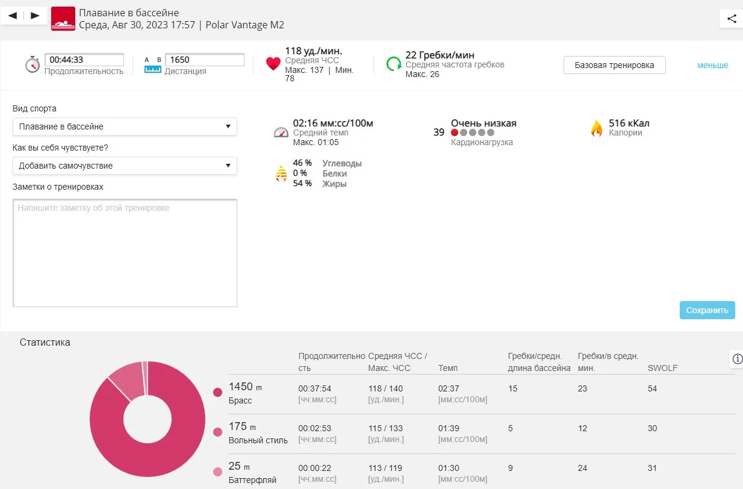Click the share icon

coord(732,19)
